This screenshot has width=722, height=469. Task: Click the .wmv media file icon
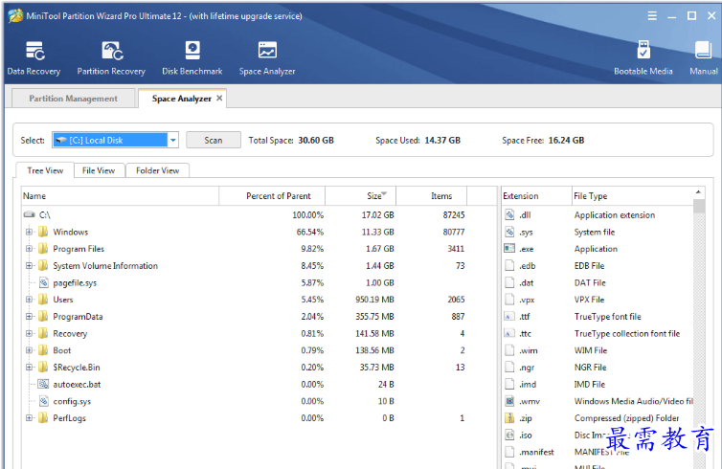click(509, 401)
